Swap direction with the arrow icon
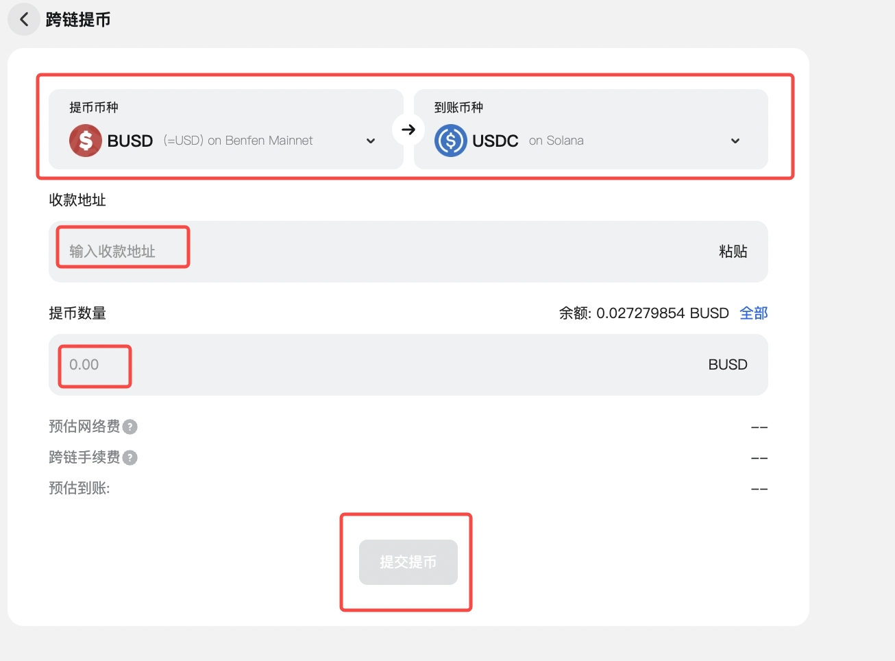Viewport: 895px width, 661px height. click(x=408, y=130)
